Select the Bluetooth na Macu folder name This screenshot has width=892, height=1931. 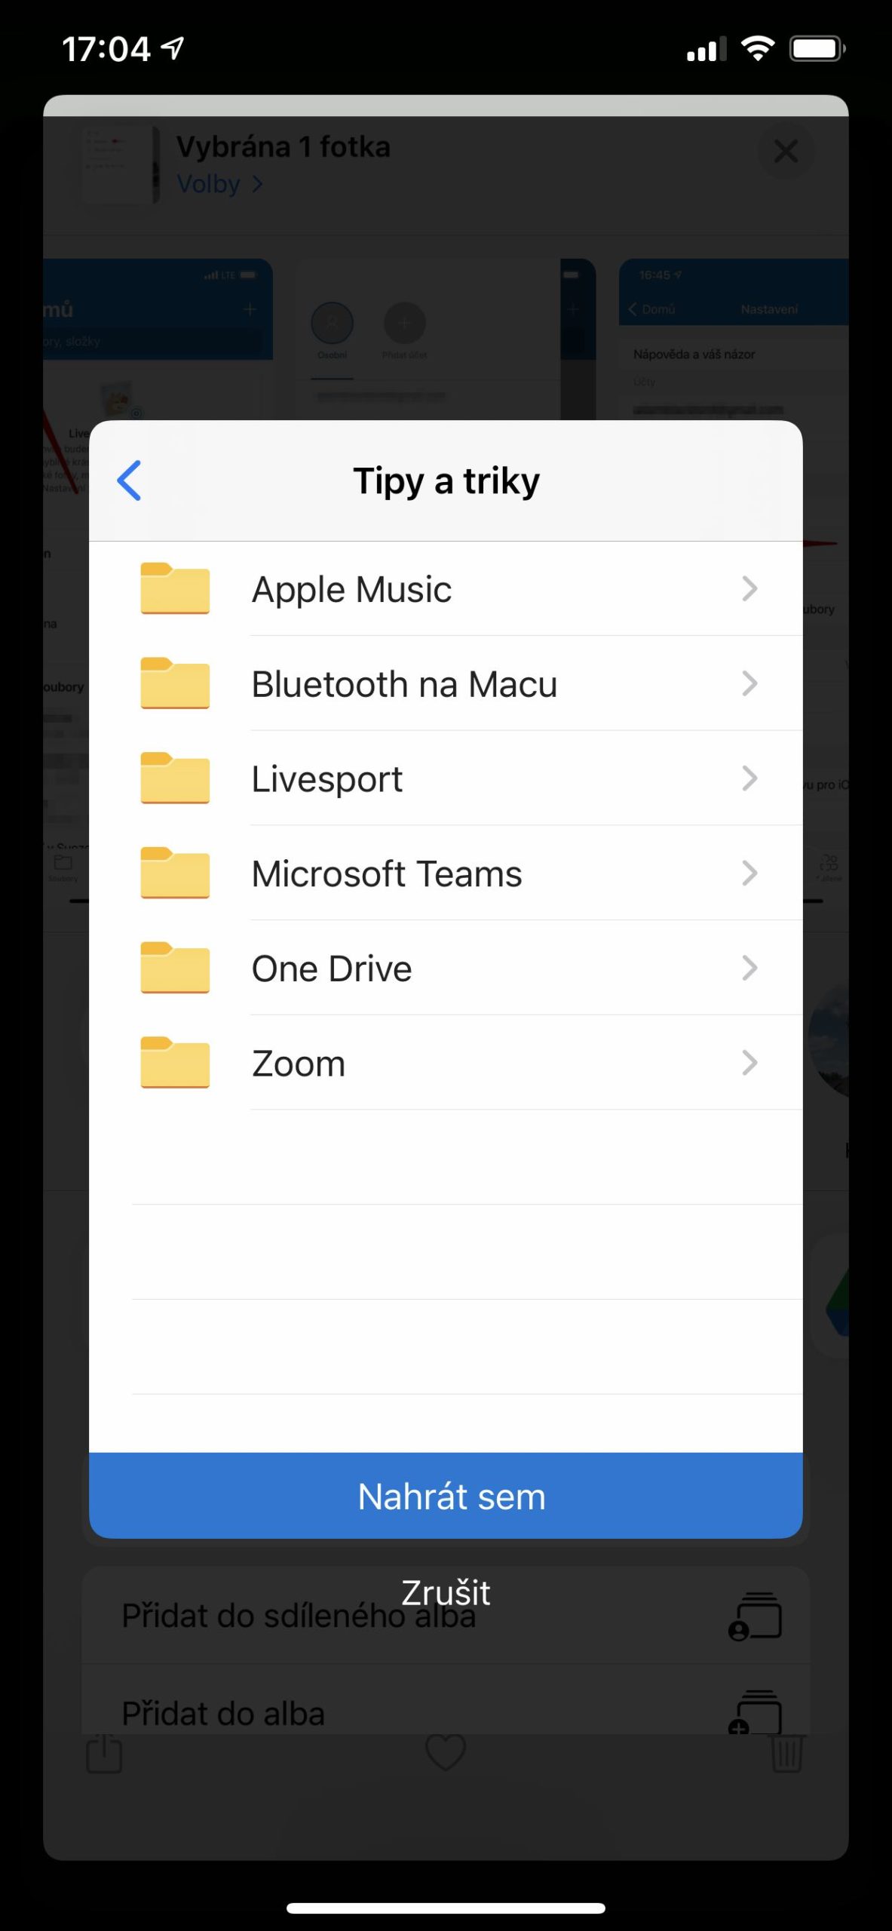[x=404, y=684]
